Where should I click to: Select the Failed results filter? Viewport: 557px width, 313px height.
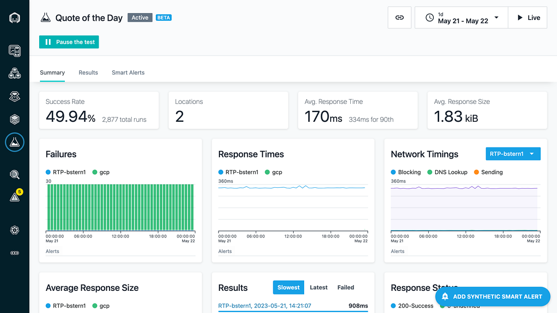(x=346, y=287)
